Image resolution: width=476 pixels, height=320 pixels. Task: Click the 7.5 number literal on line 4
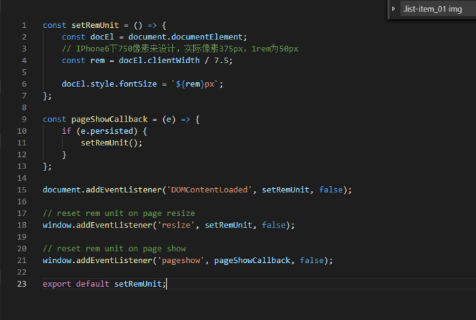tap(221, 60)
